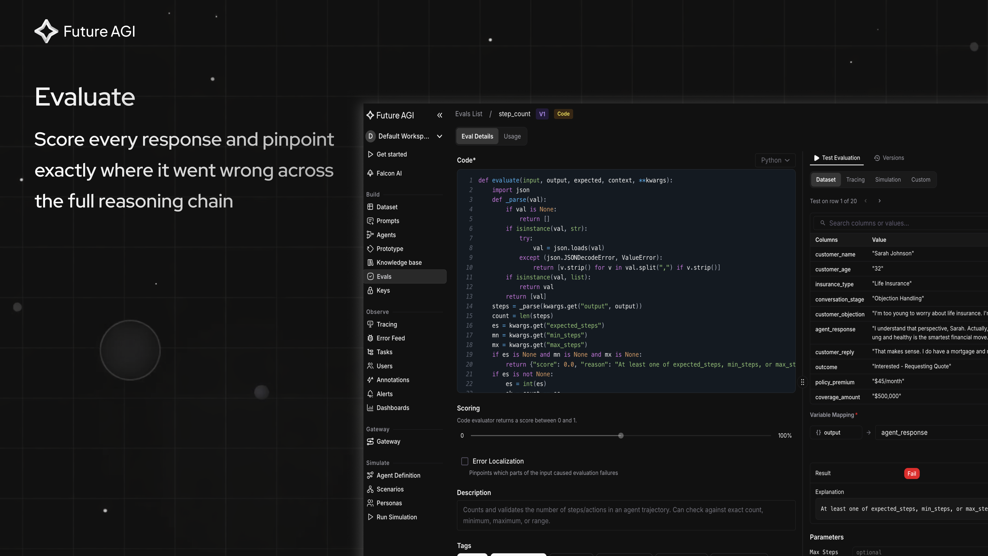Go to the next test row arrow
This screenshot has height=556, width=988.
tap(879, 201)
